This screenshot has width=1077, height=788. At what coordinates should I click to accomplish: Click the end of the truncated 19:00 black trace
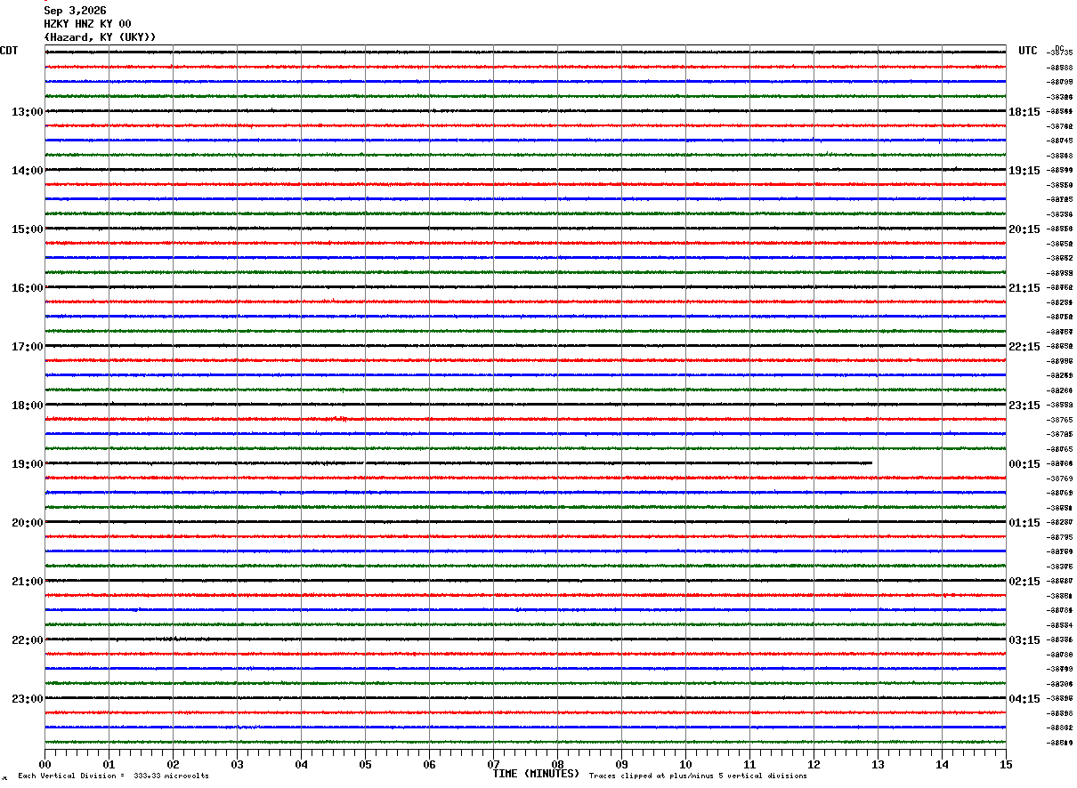pyautogui.click(x=871, y=462)
